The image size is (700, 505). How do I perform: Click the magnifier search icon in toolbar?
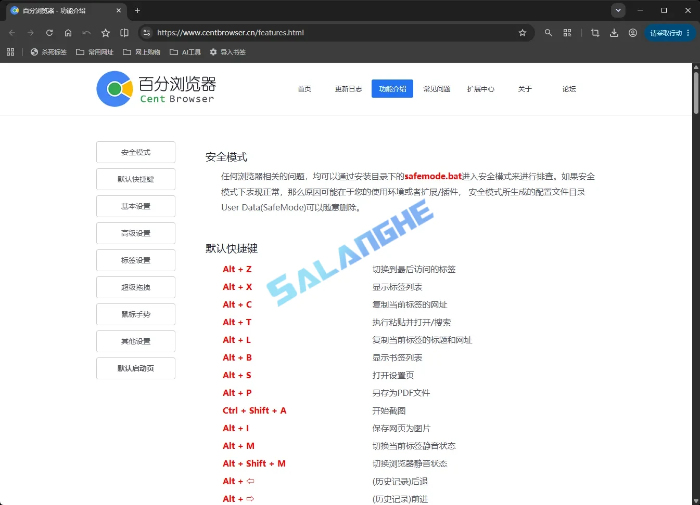pyautogui.click(x=548, y=33)
